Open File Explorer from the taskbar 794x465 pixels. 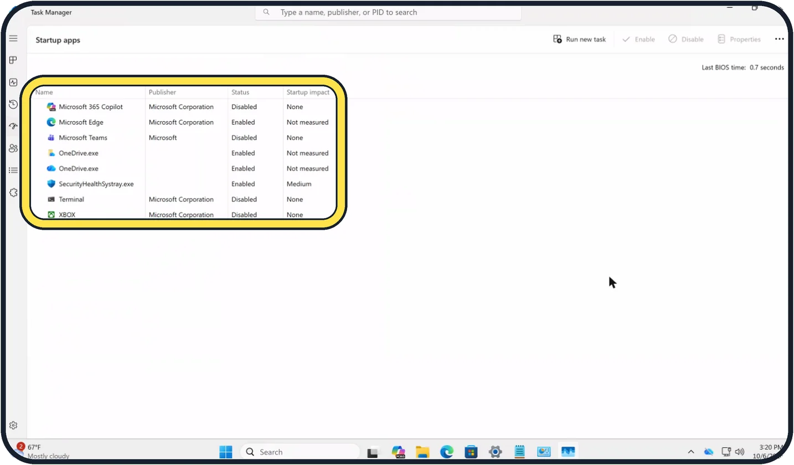coord(422,452)
